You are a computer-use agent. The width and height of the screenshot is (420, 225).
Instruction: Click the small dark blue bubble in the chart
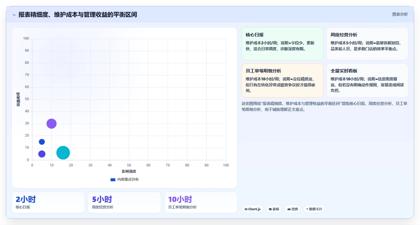coord(42,142)
